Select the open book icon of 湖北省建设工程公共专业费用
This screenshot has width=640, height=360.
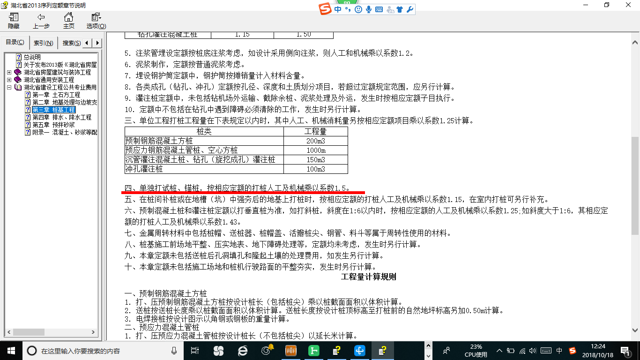18,87
